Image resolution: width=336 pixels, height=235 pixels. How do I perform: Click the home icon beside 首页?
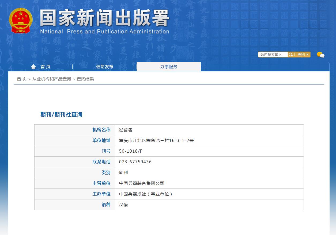point(33,67)
